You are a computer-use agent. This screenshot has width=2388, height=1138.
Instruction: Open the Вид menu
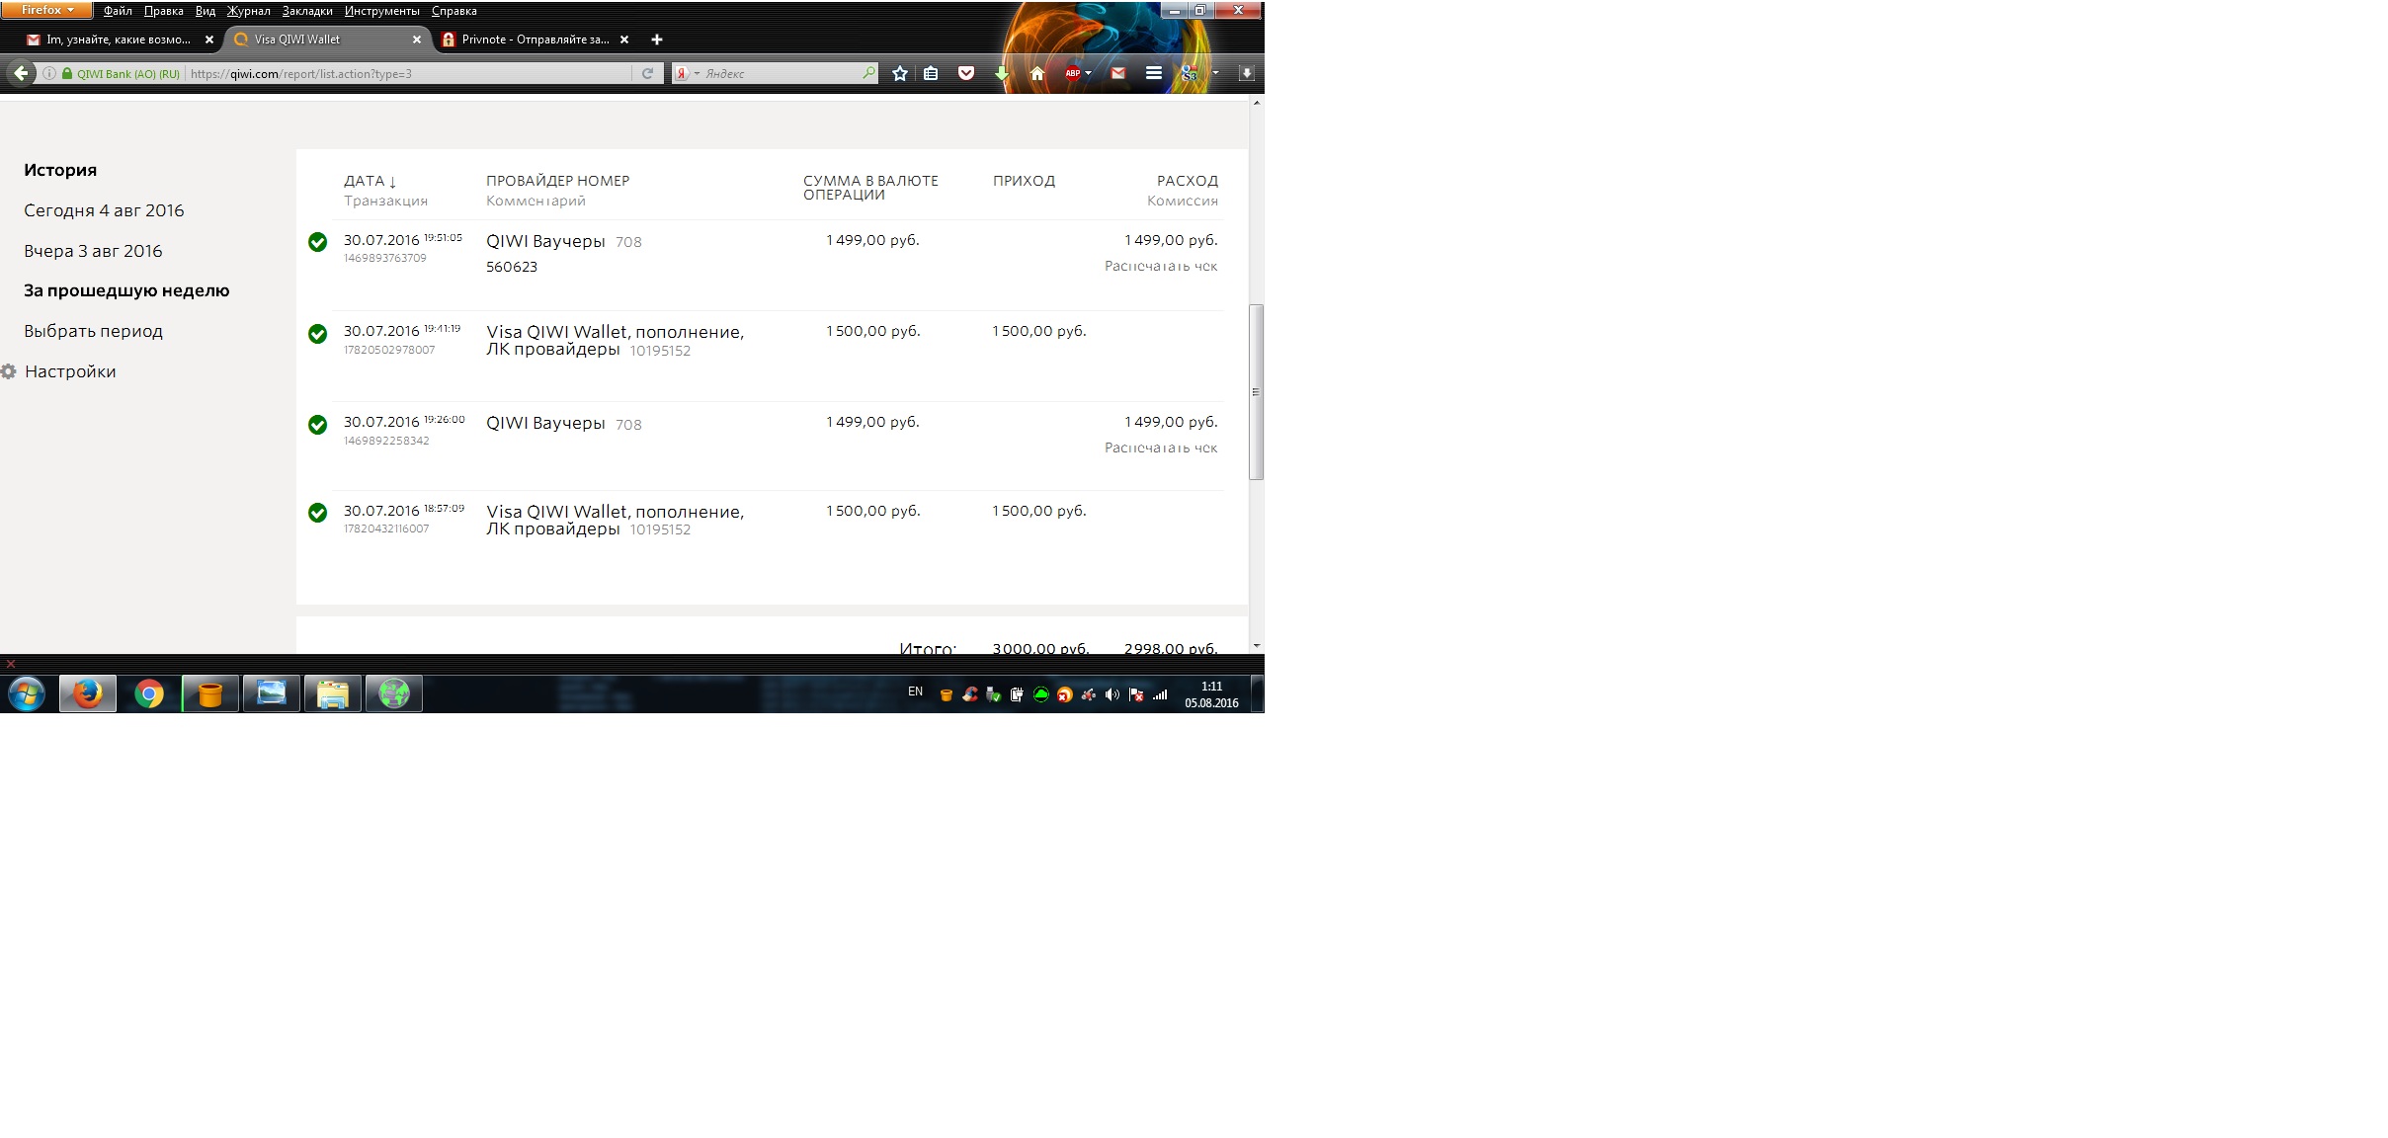206,11
